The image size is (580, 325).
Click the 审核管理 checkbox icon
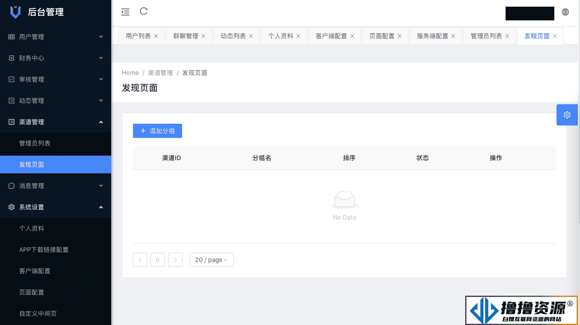[12, 79]
